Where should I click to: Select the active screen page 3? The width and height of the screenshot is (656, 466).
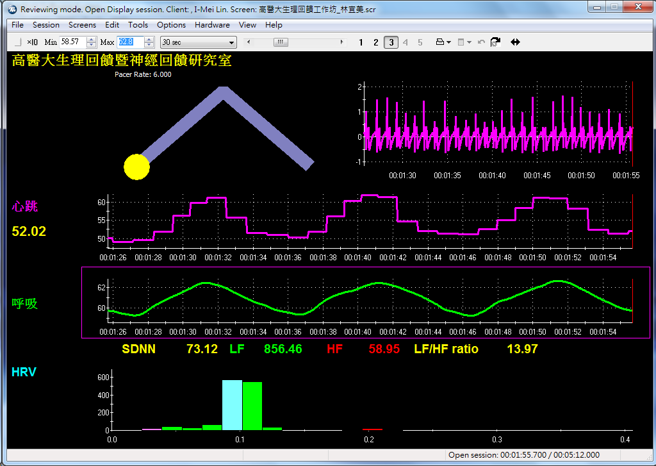pos(391,42)
